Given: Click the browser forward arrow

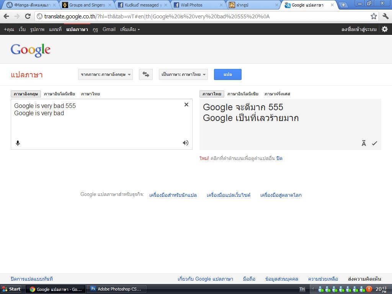Looking at the screenshot, I should pyautogui.click(x=17, y=16).
